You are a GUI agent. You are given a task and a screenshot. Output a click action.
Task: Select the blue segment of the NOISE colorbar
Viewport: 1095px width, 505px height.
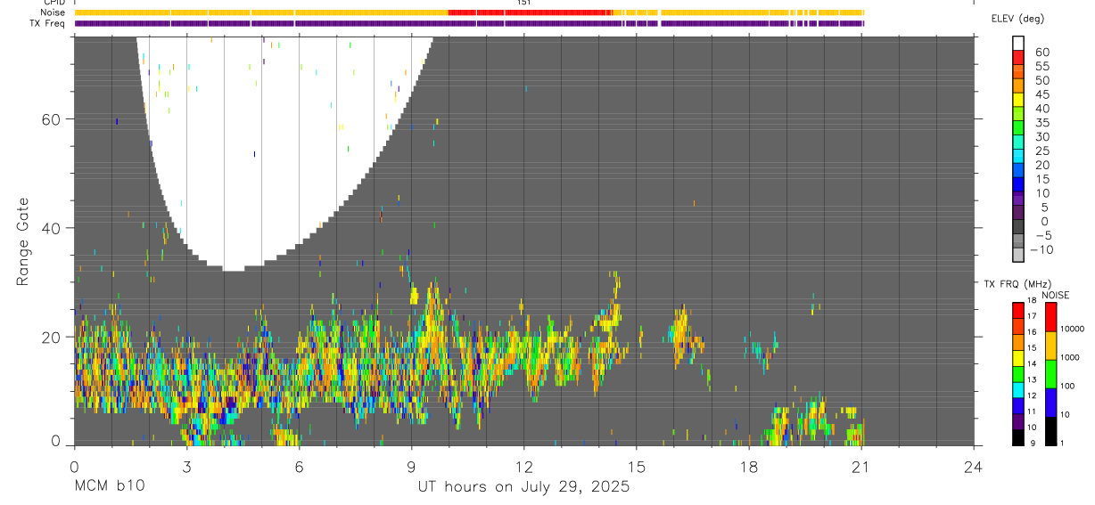click(1050, 403)
